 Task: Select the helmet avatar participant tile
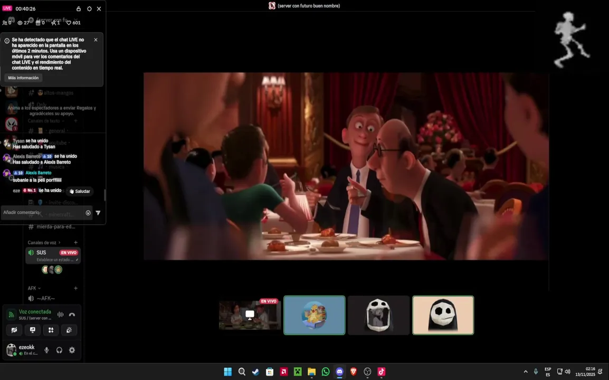point(379,315)
